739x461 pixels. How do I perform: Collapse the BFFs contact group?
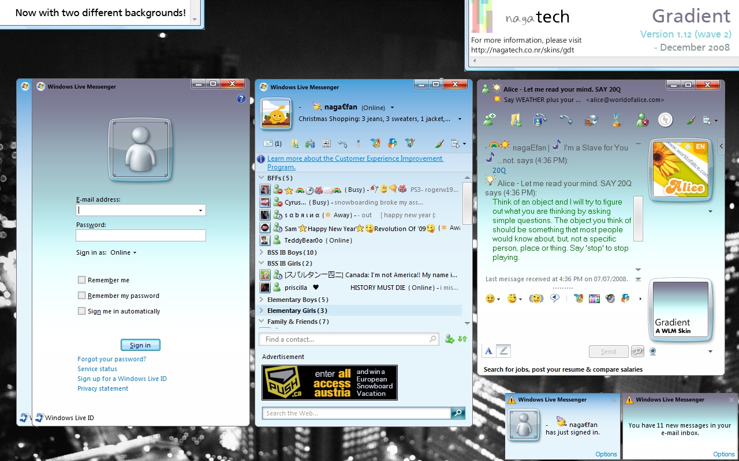click(x=262, y=178)
